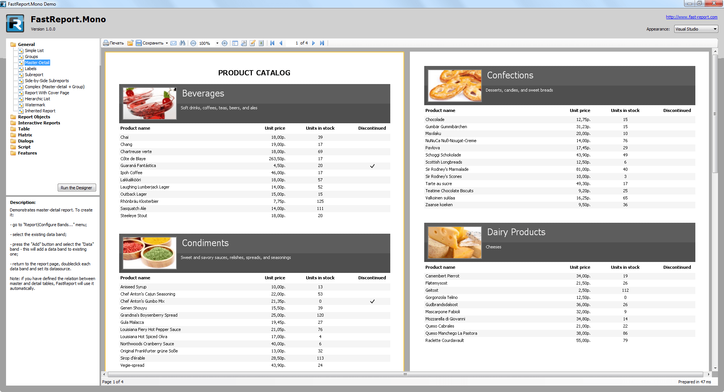The width and height of the screenshot is (724, 392).
Task: Click the Condiments category image
Action: pos(150,253)
